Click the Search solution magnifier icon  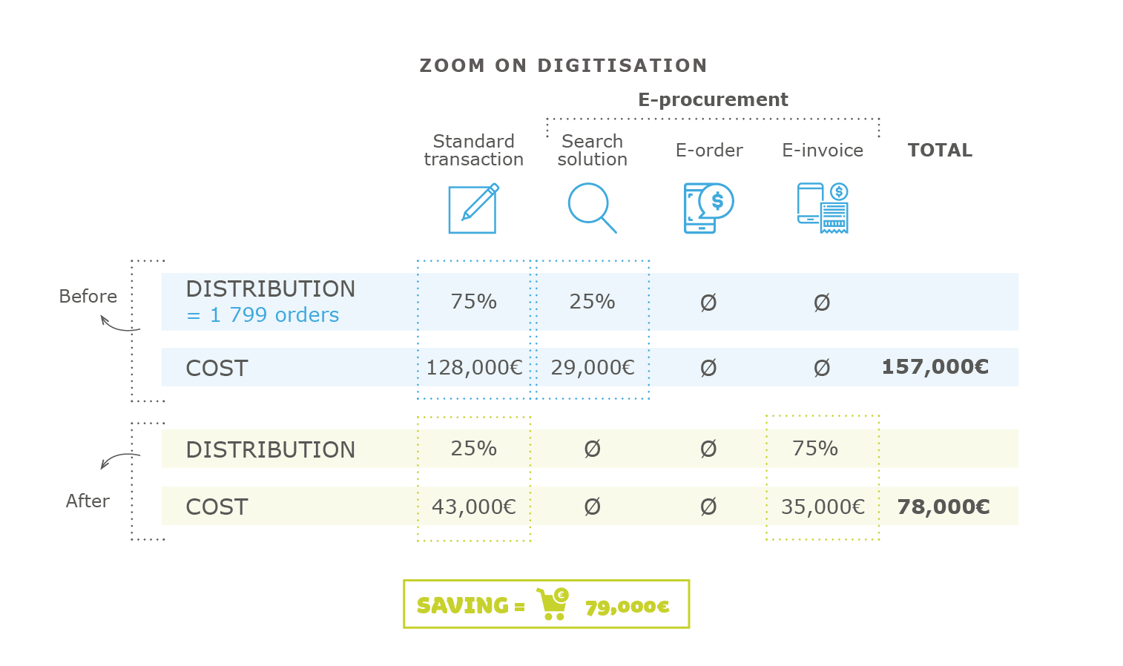(x=592, y=208)
